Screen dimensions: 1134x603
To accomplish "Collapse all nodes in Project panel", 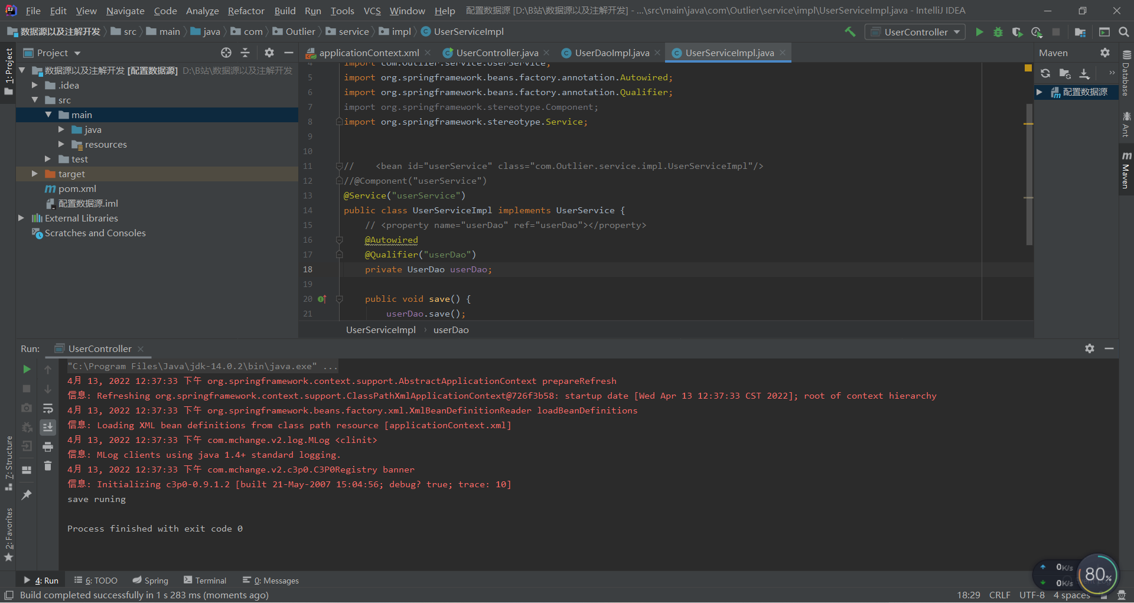I will tap(245, 53).
